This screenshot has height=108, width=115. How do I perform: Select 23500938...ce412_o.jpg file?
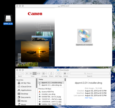click(x=51, y=102)
